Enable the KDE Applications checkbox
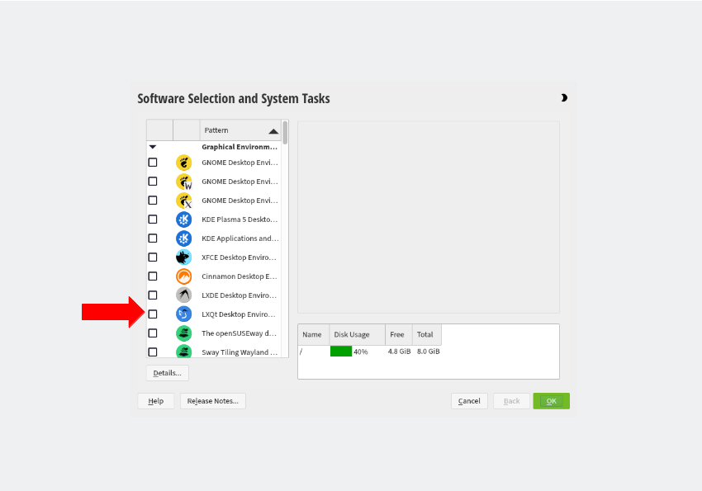Viewport: 702px width, 491px height. [152, 238]
